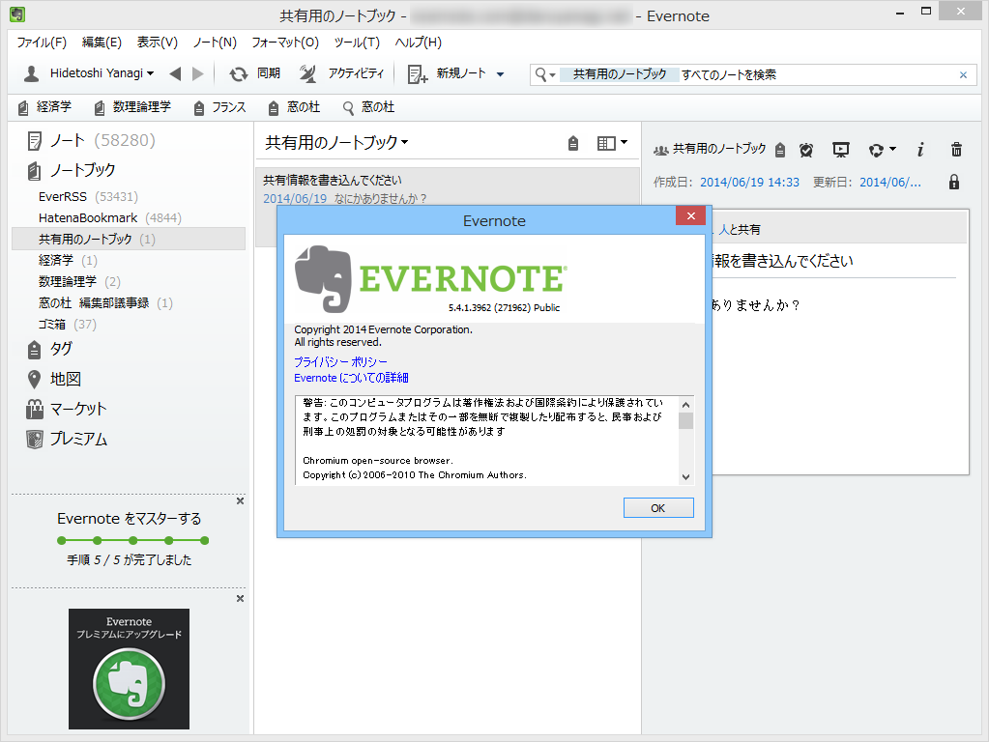Toggle the reminders list in the note list
Screen dimensions: 989x742
[572, 142]
